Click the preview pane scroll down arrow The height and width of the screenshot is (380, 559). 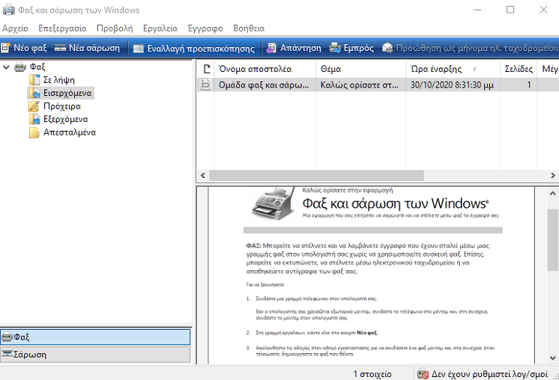pyautogui.click(x=552, y=358)
